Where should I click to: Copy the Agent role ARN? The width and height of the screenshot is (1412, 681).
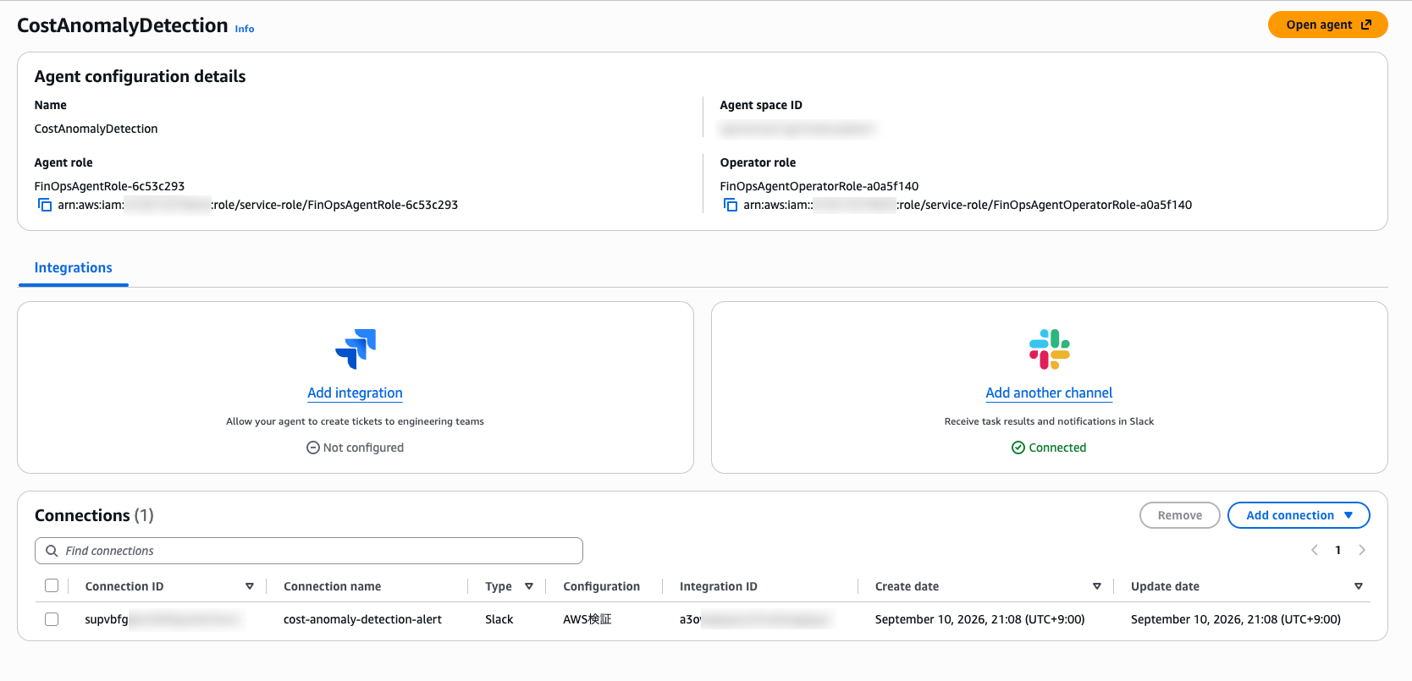tap(45, 205)
